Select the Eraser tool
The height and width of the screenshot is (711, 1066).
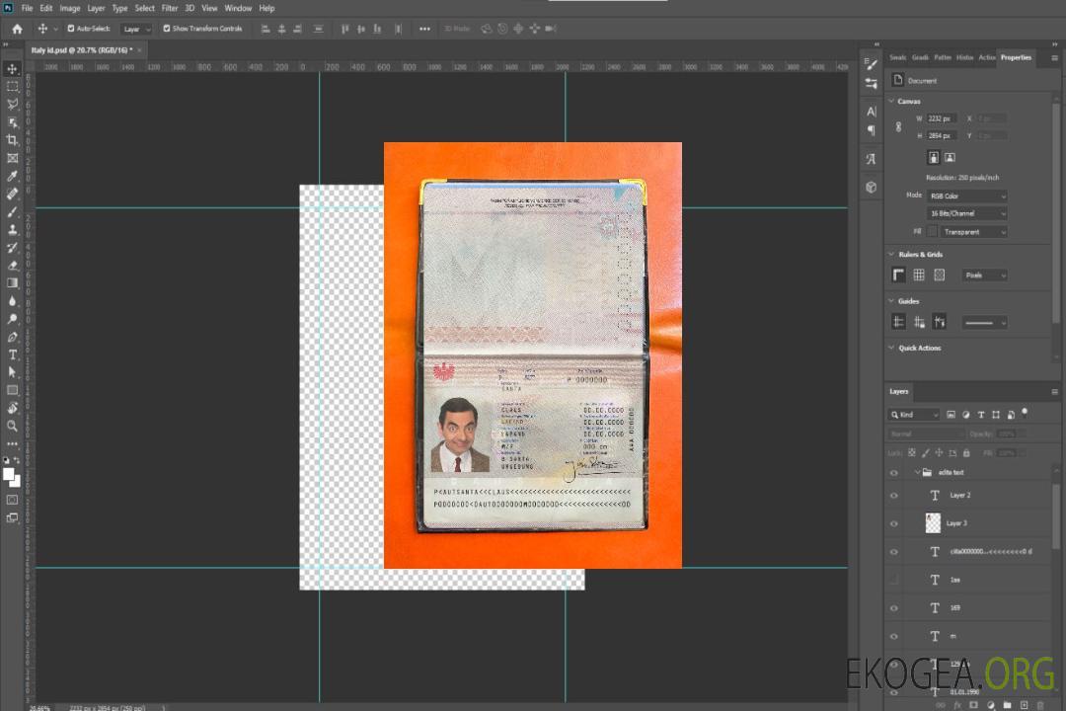(12, 266)
